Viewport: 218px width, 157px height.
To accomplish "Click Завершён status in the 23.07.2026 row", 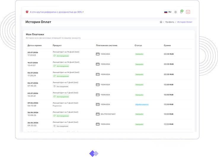I will click(139, 54).
